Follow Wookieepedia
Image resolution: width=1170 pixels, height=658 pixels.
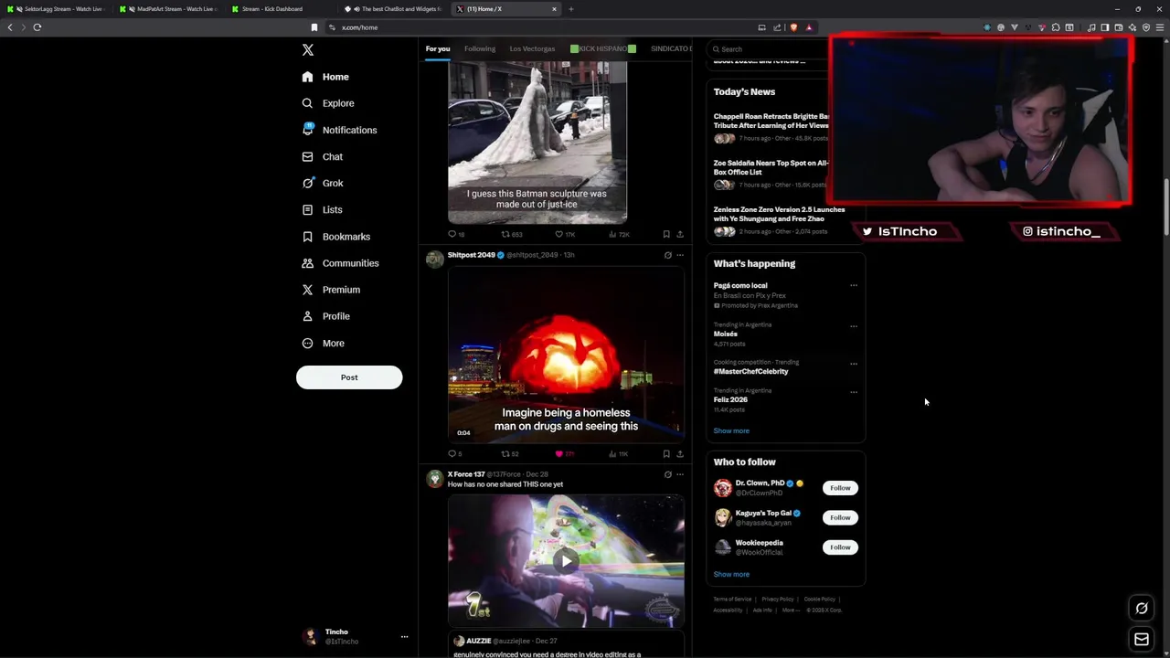click(x=840, y=547)
